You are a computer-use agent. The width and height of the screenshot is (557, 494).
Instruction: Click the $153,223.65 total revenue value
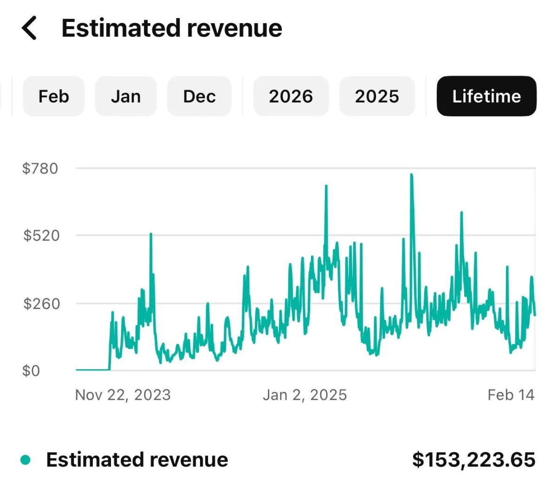click(x=474, y=460)
